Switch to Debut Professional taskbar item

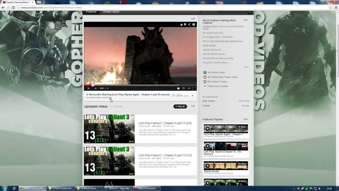(x=146, y=188)
